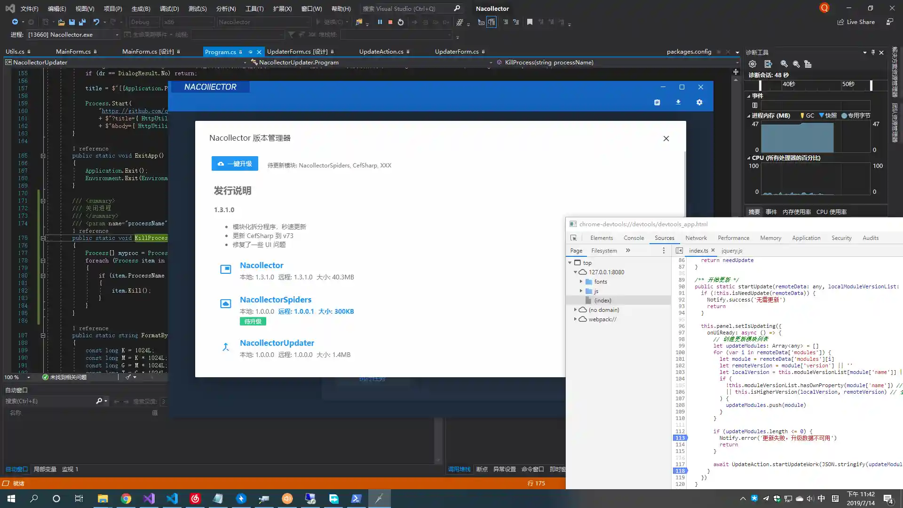
Task: Click the 一键升级 upgrade button
Action: 235,164
